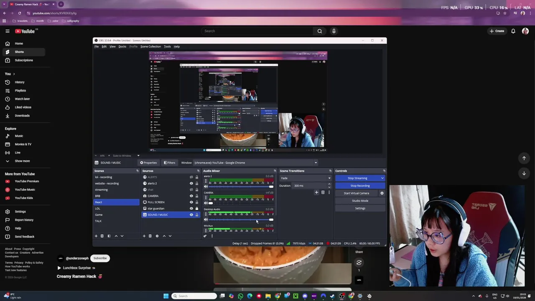
Task: Open alerts 2 mixer options dots
Action: pos(206,181)
